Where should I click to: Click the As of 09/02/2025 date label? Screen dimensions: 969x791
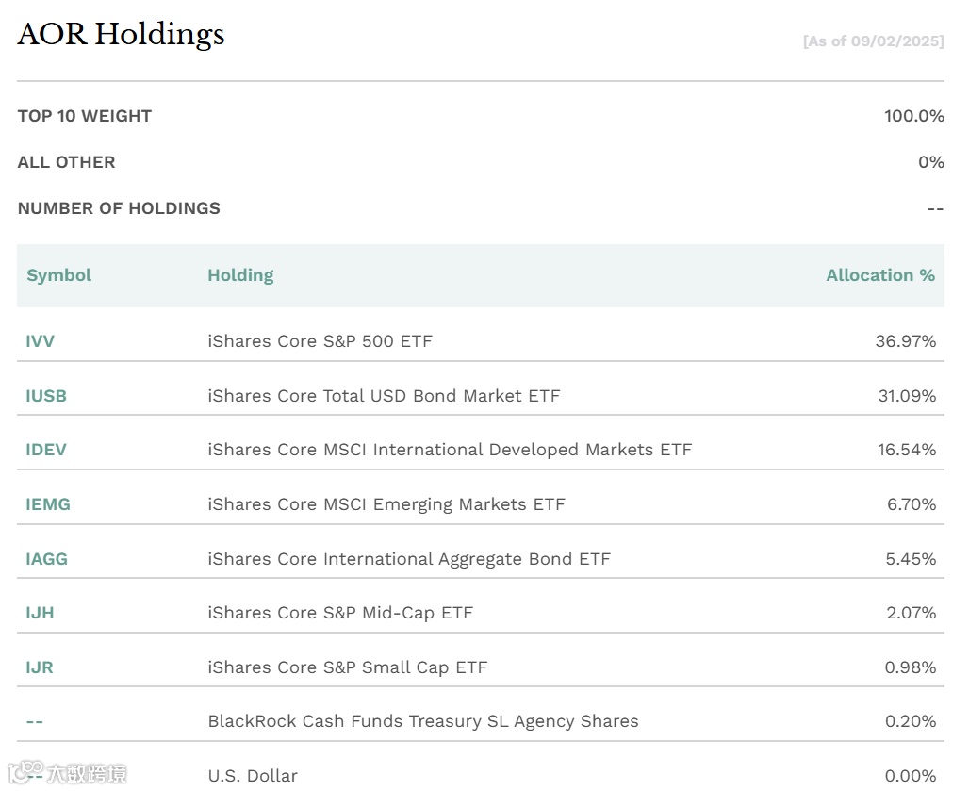[x=873, y=41]
